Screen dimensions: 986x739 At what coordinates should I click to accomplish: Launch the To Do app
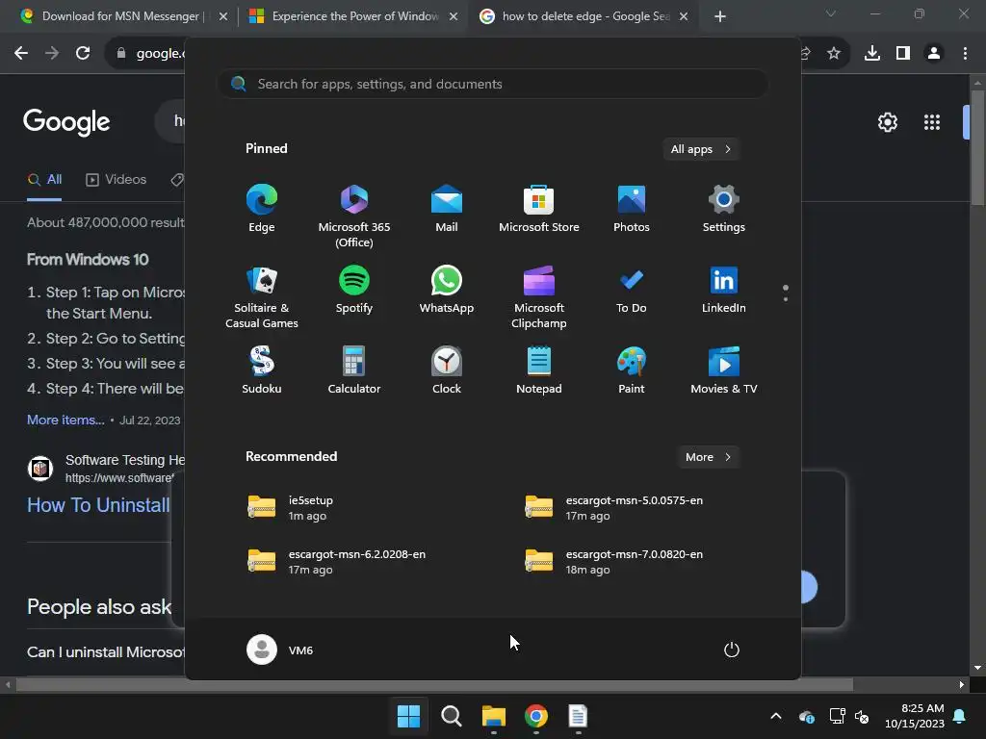pos(632,290)
